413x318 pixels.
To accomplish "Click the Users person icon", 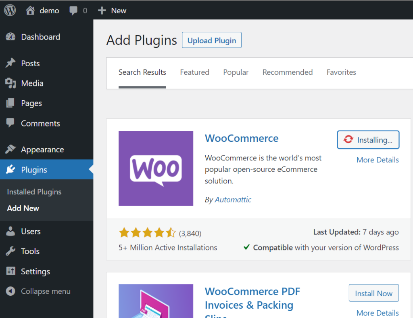I will tap(10, 231).
